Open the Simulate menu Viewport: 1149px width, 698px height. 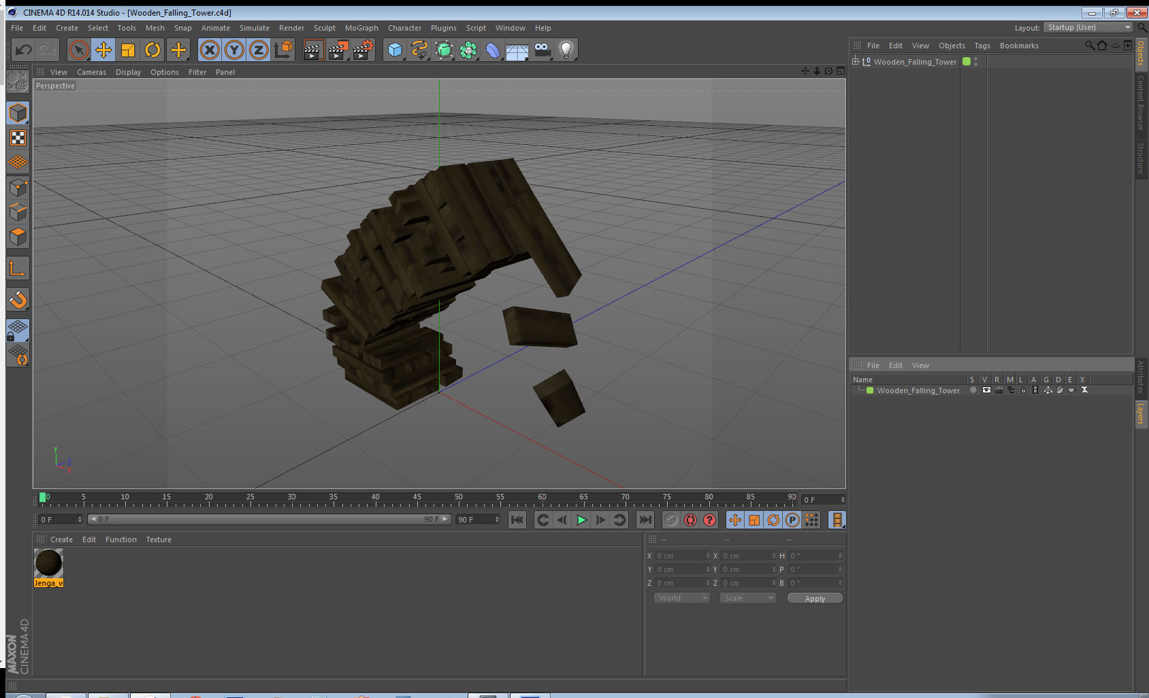[x=254, y=28]
